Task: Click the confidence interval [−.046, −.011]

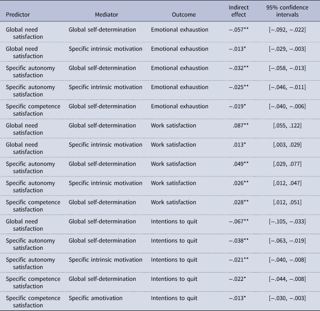Action: (x=287, y=87)
